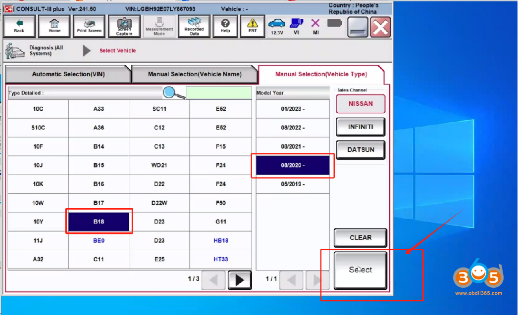The width and height of the screenshot is (518, 315).
Task: Click the Print Screen printer icon
Action: click(x=89, y=26)
